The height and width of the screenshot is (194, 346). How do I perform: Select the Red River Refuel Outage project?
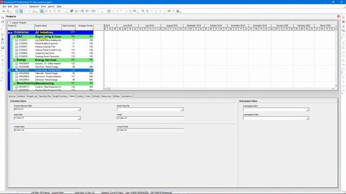53,67
